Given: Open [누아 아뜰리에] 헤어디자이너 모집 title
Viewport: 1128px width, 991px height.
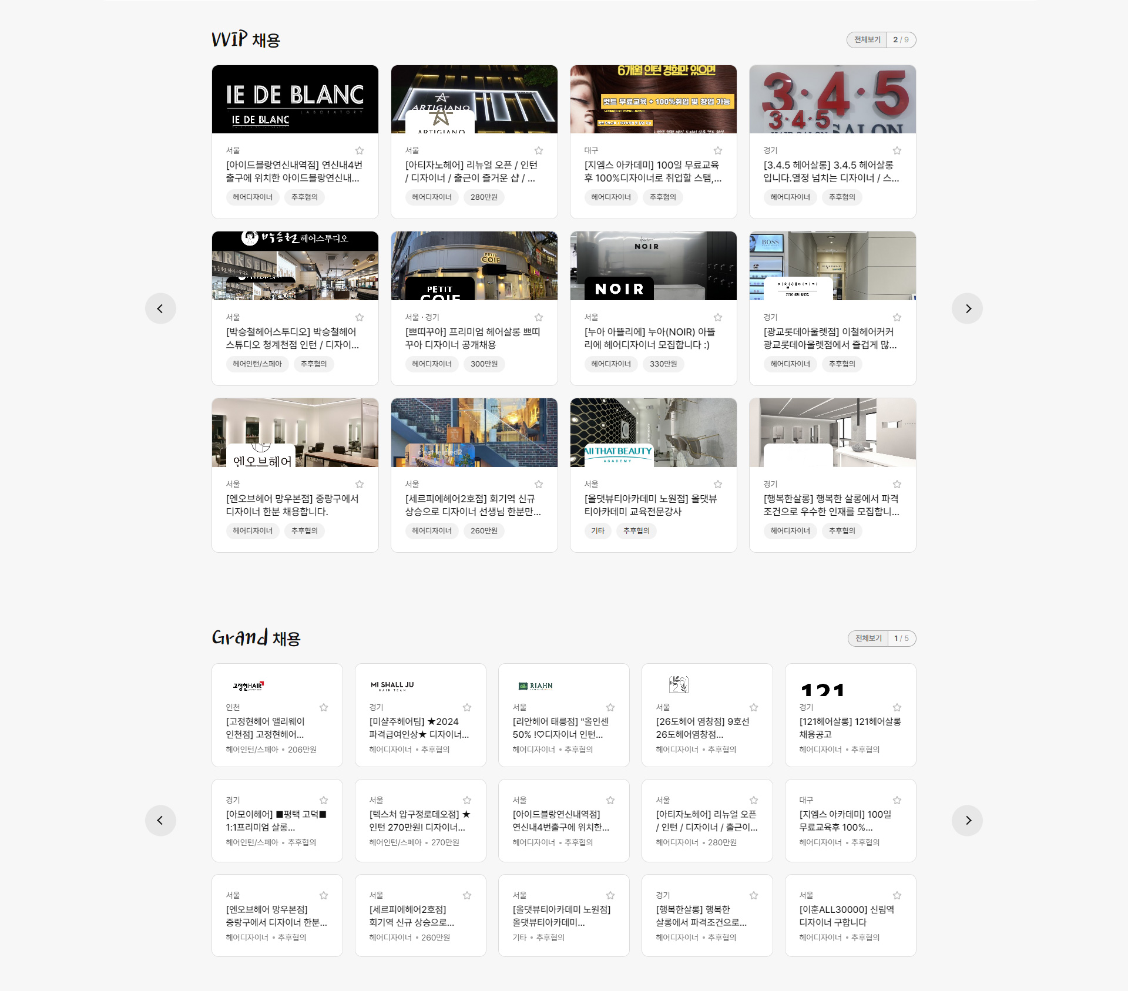Looking at the screenshot, I should [650, 338].
